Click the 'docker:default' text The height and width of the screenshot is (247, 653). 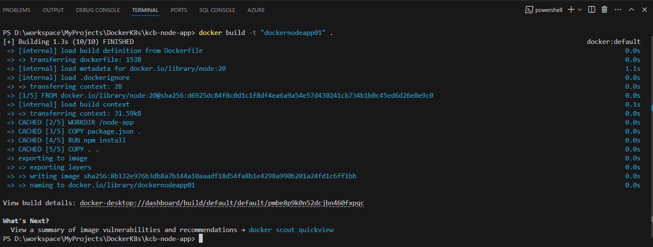[x=614, y=42]
